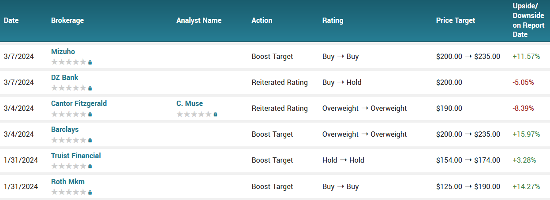550x200 pixels.
Task: Open analyst C. Muse's profile link
Action: coord(190,104)
